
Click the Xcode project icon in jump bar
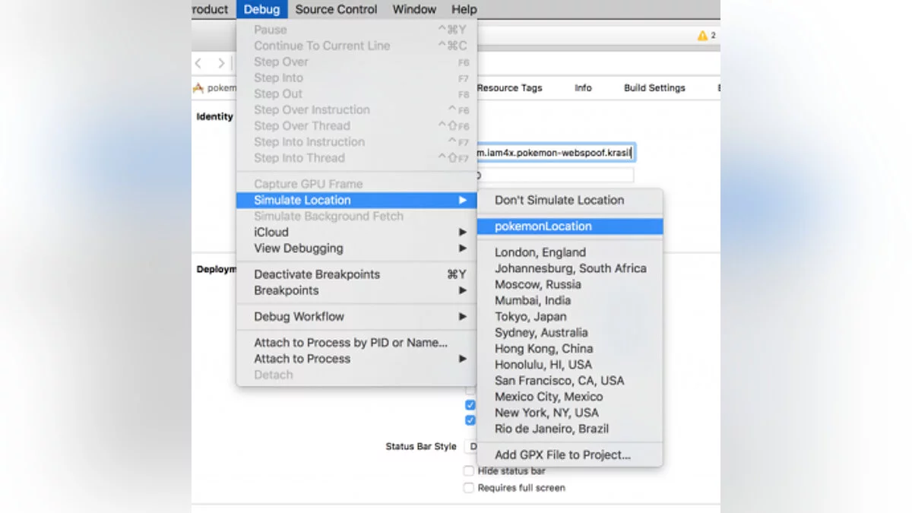(198, 88)
